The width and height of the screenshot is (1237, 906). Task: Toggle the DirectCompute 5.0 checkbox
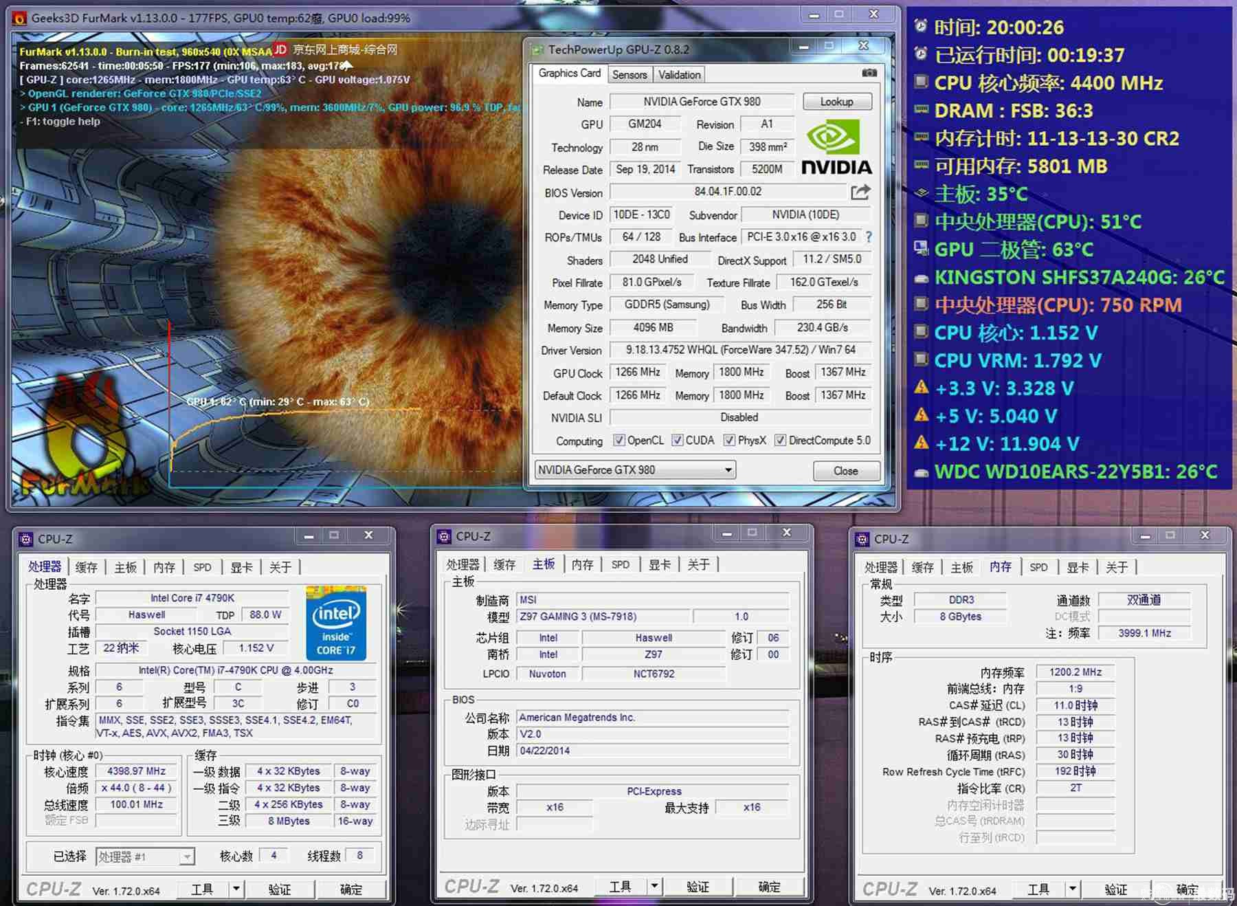coord(781,440)
